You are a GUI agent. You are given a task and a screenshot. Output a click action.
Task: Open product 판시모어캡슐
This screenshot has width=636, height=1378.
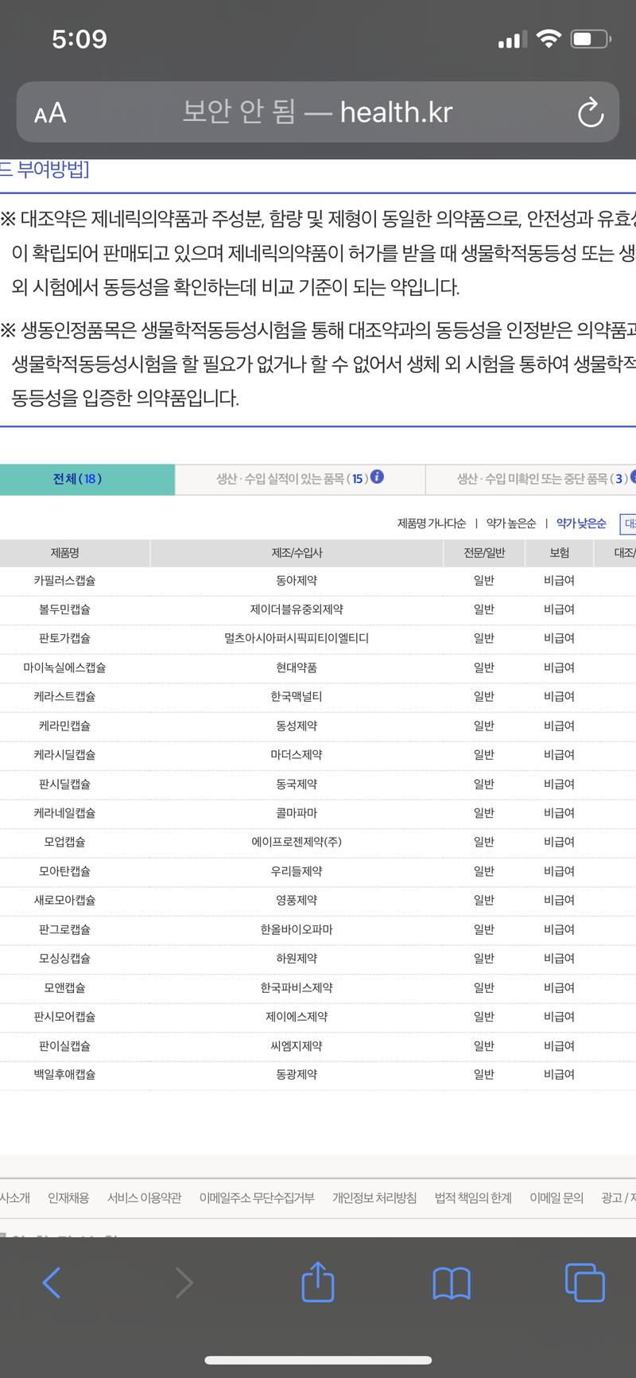(65, 1017)
